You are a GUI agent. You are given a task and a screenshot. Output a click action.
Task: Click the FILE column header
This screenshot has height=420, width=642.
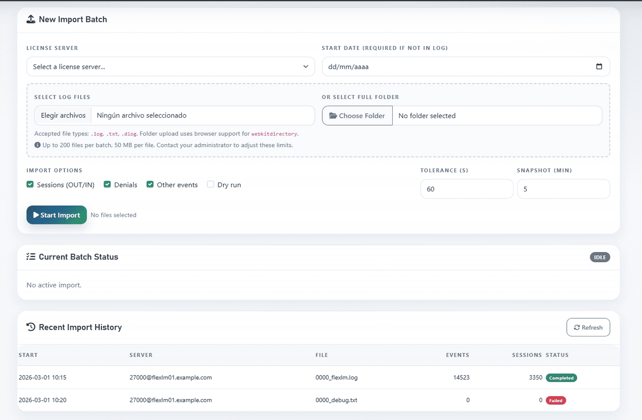pos(322,355)
